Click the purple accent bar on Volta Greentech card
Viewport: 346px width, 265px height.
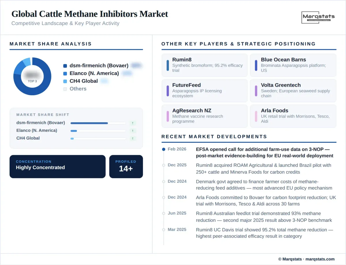tap(257, 91)
